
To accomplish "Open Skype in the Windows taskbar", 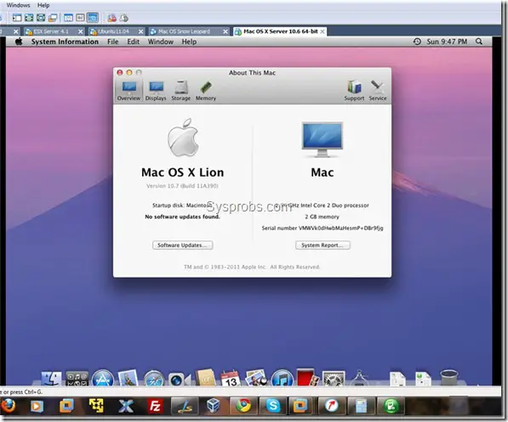I will coord(273,406).
